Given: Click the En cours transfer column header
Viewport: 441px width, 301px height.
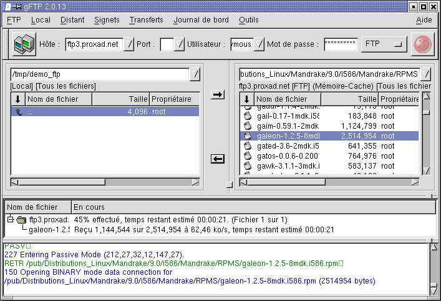Looking at the screenshot, I should click(254, 207).
